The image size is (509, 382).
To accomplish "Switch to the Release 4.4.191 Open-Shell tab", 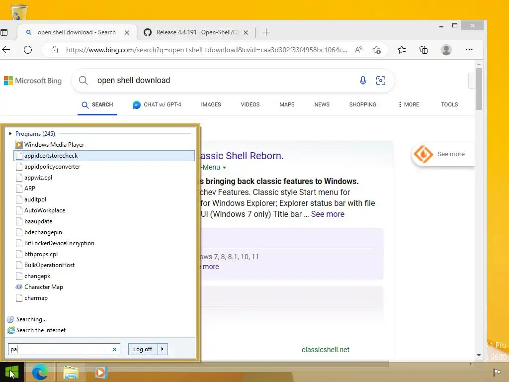I will click(x=197, y=32).
